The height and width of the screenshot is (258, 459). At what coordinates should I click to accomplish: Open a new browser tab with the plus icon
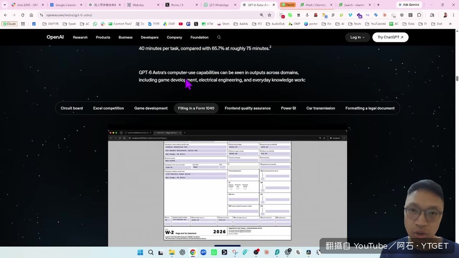pos(378,5)
